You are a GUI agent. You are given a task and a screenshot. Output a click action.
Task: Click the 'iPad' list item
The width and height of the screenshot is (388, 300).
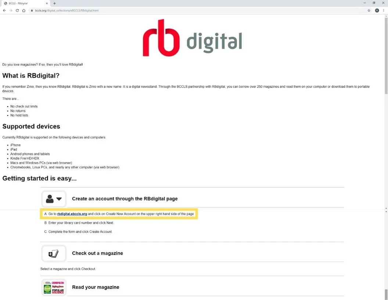(x=14, y=150)
